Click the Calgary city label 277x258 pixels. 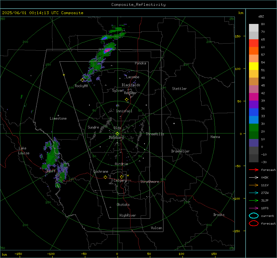(120, 180)
